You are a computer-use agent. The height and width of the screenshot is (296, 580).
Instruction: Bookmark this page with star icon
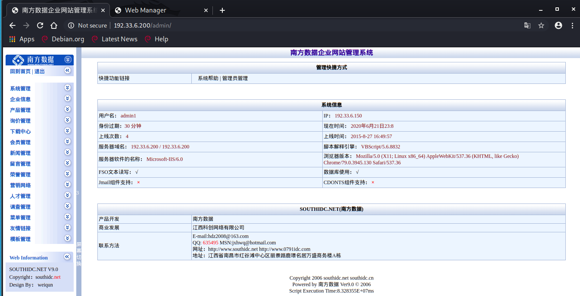[x=541, y=25]
